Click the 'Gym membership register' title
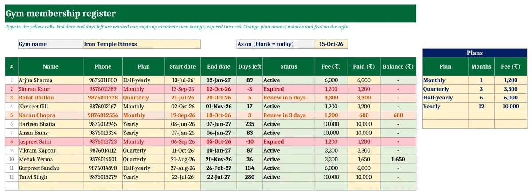532x195 pixels. [61, 14]
